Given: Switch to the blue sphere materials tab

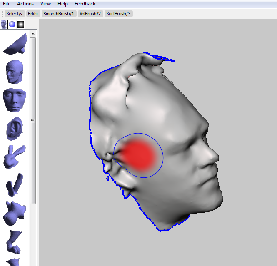Looking at the screenshot, I should (12, 25).
